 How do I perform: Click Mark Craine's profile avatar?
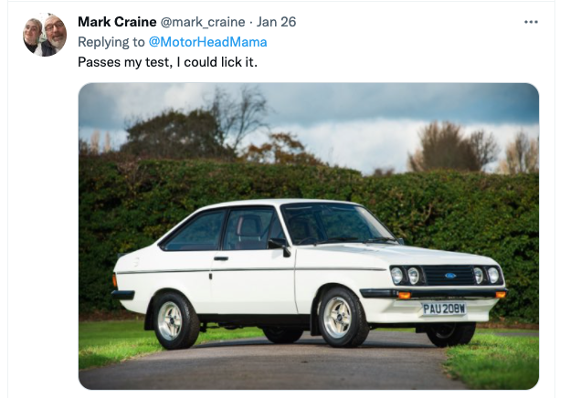pos(44,35)
